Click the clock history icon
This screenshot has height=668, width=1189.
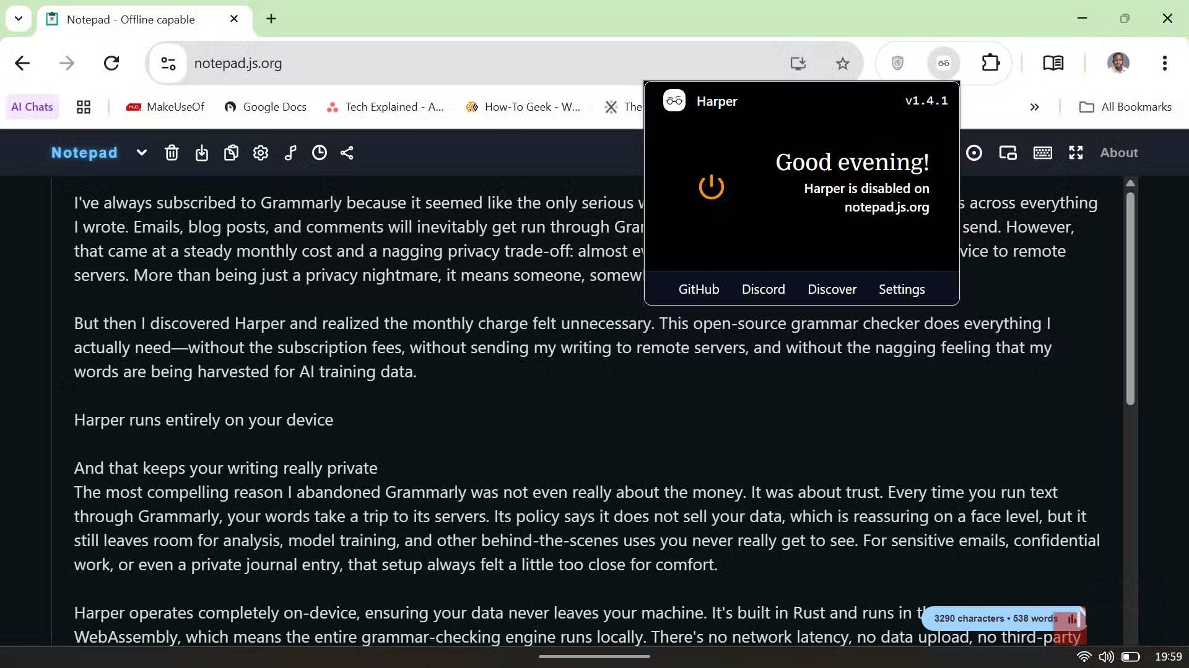[x=320, y=153]
